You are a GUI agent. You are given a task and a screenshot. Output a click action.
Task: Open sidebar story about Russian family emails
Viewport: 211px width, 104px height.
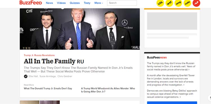coord(171,66)
